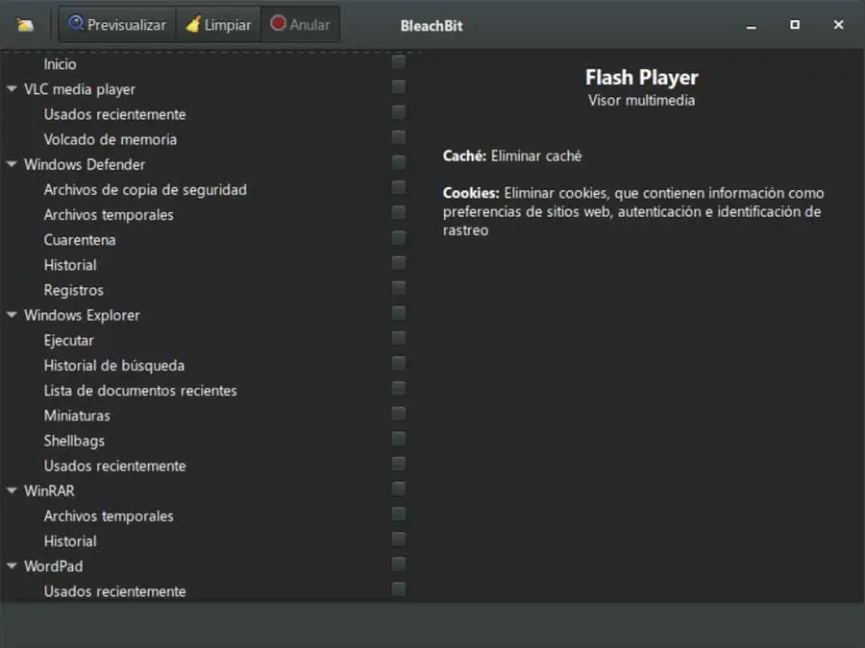Tick the Inicio checkbox

point(398,61)
